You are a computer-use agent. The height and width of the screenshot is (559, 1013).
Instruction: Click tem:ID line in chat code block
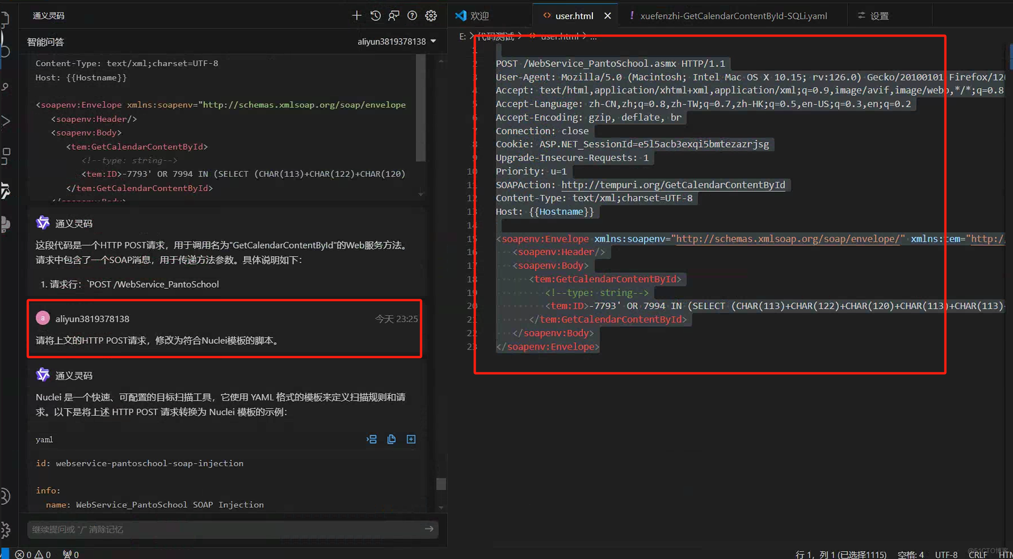coord(244,174)
